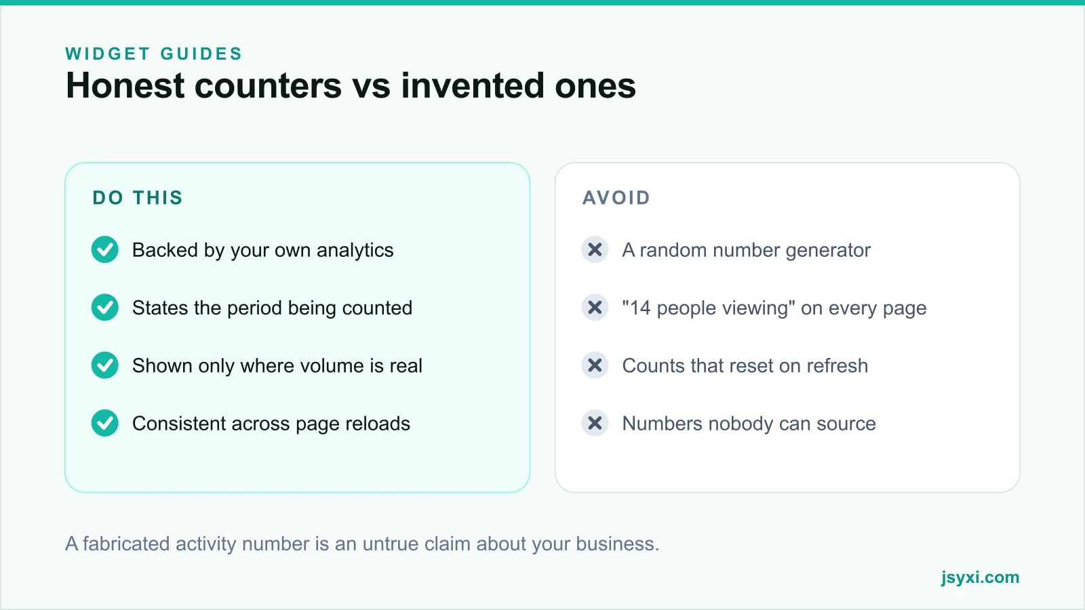Open the jsyxi.com link
This screenshot has height=610, width=1085.
[980, 577]
